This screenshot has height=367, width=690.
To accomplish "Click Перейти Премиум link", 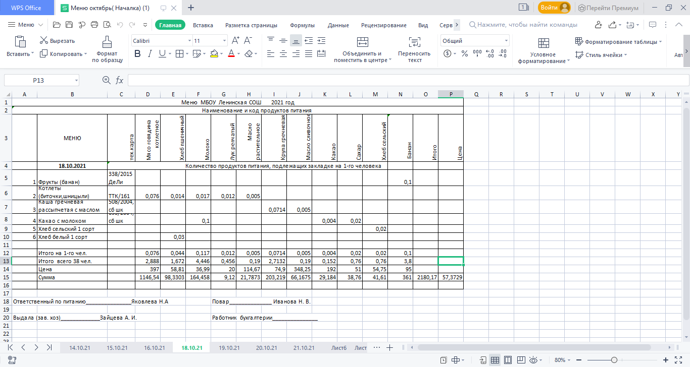I will click(608, 8).
